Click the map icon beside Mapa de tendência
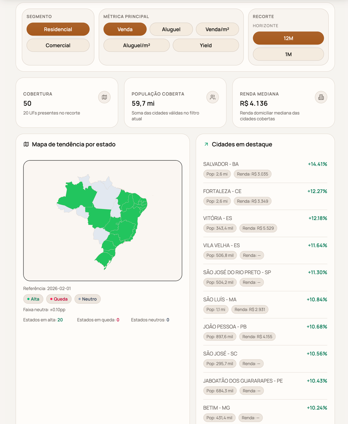 [26, 144]
